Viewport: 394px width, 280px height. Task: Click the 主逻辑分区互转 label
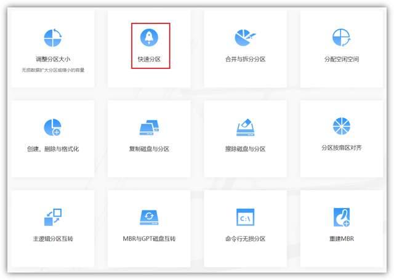coord(53,239)
